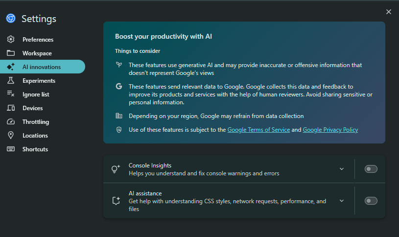Screen dimensions: 399x237
Task: Click the Locations pin icon
Action: coord(11,136)
